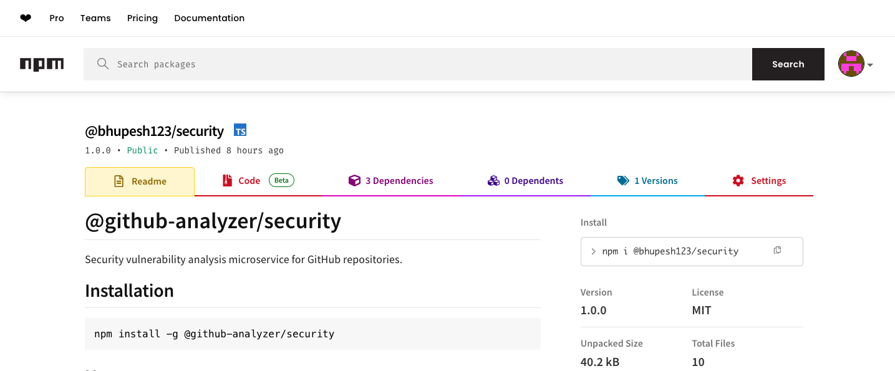Open the Pro menu item
Screen dimensions: 895x371
[x=57, y=18]
